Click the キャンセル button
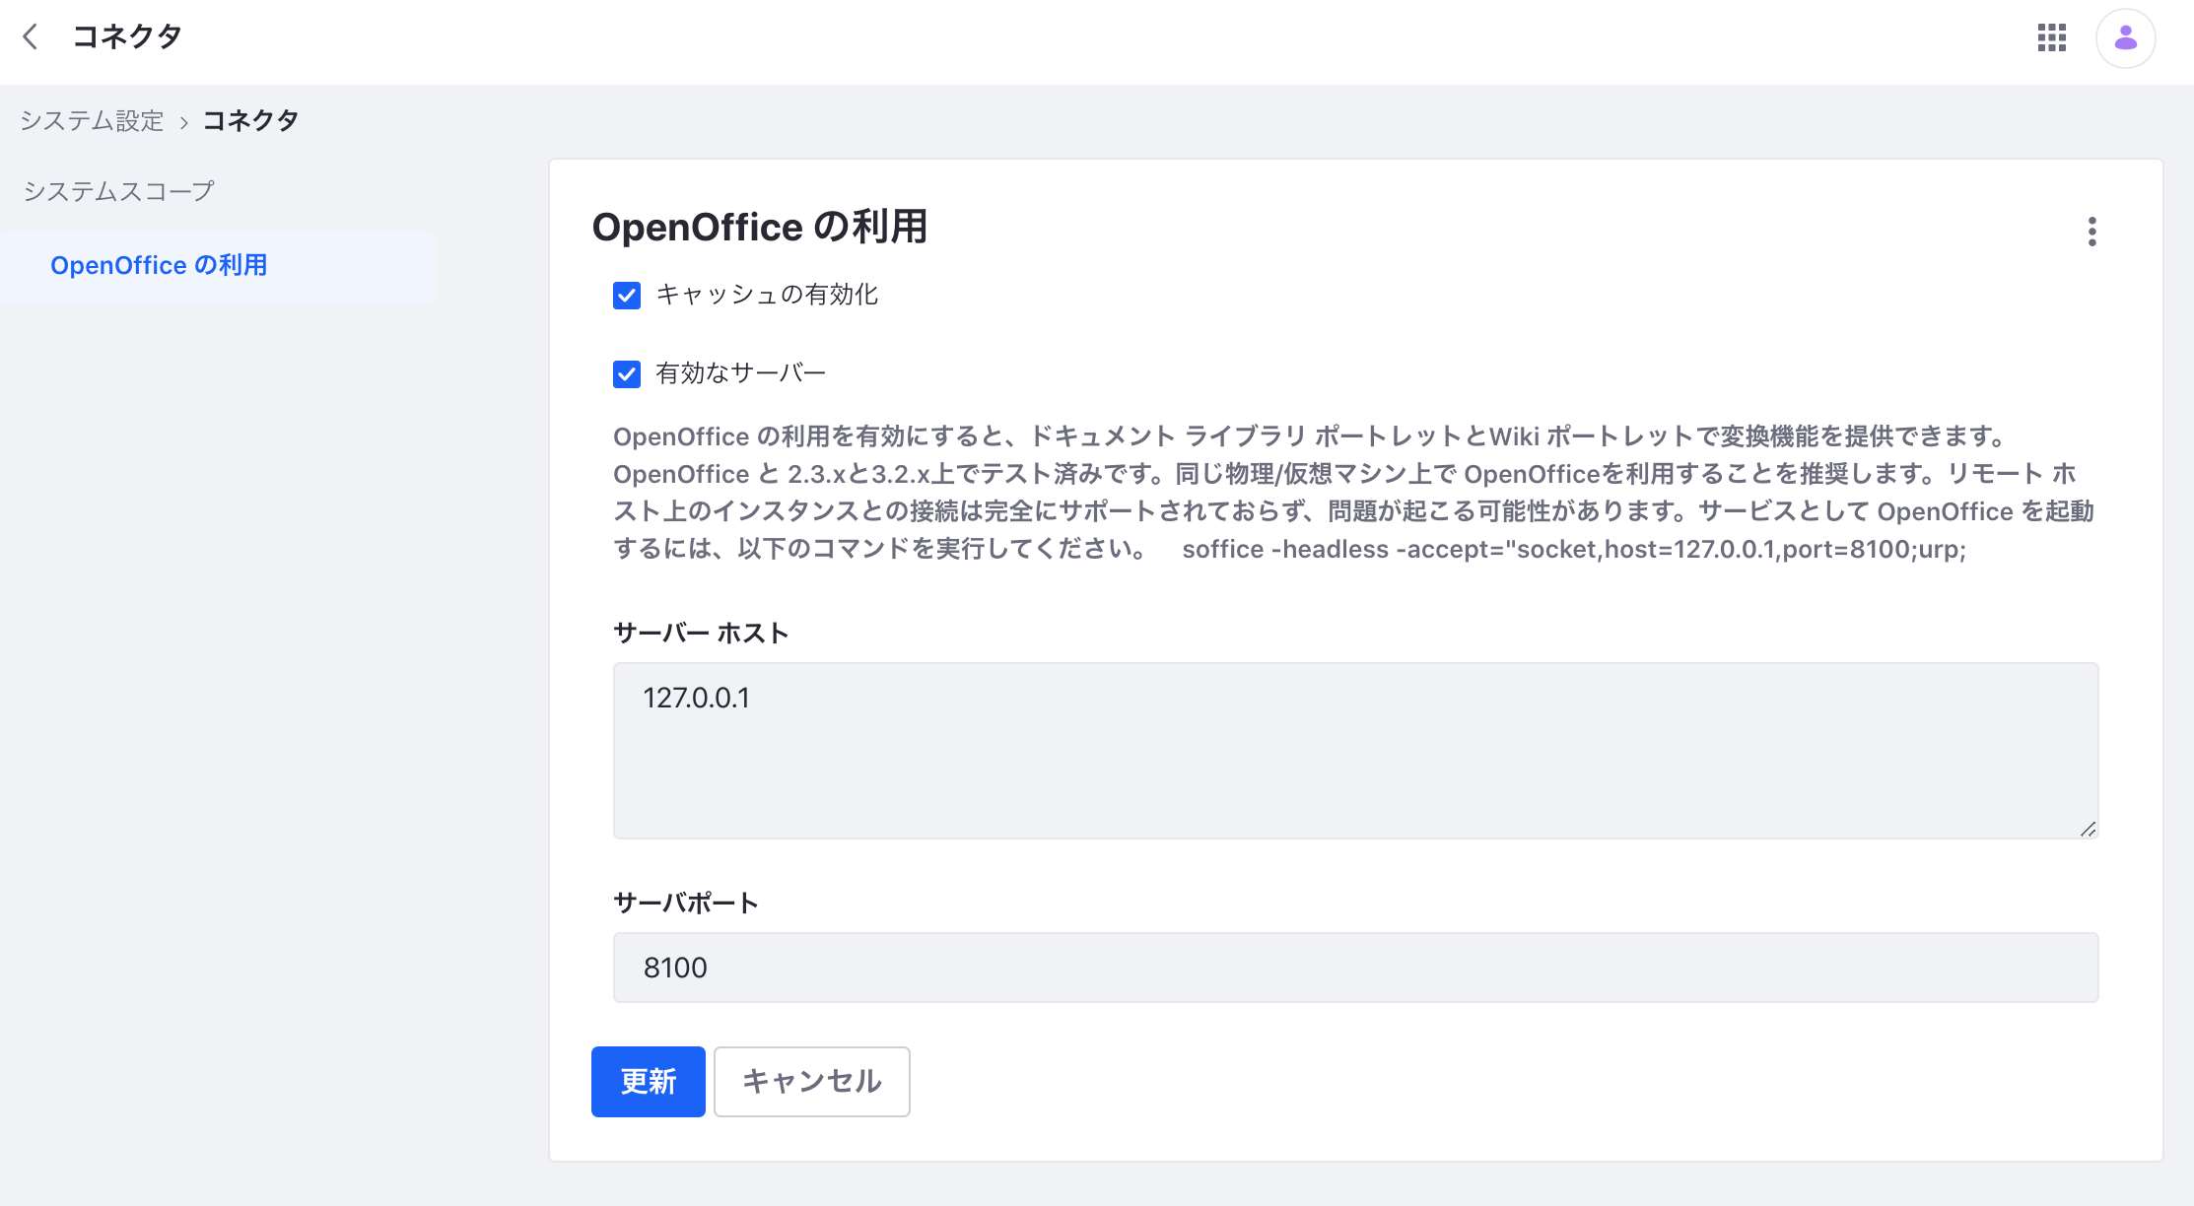Viewport: 2194px width, 1206px height. coord(811,1082)
